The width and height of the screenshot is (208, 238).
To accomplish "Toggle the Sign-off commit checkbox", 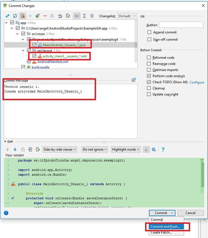I will [149, 39].
